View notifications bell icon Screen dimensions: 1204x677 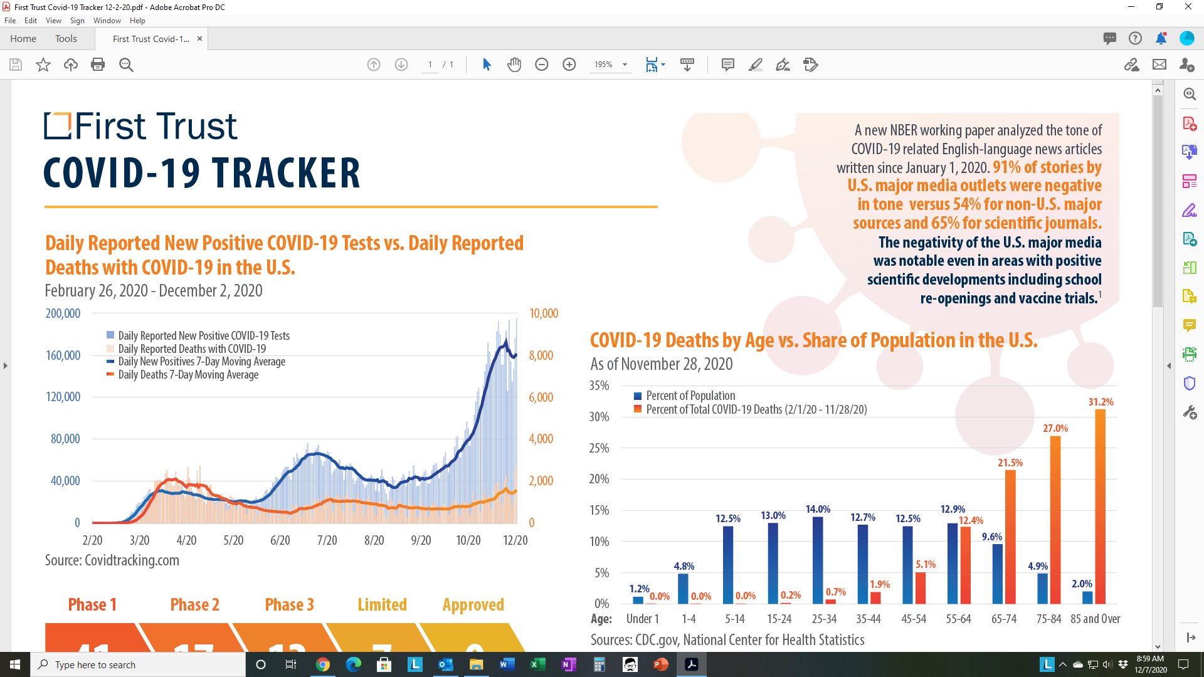(1161, 38)
